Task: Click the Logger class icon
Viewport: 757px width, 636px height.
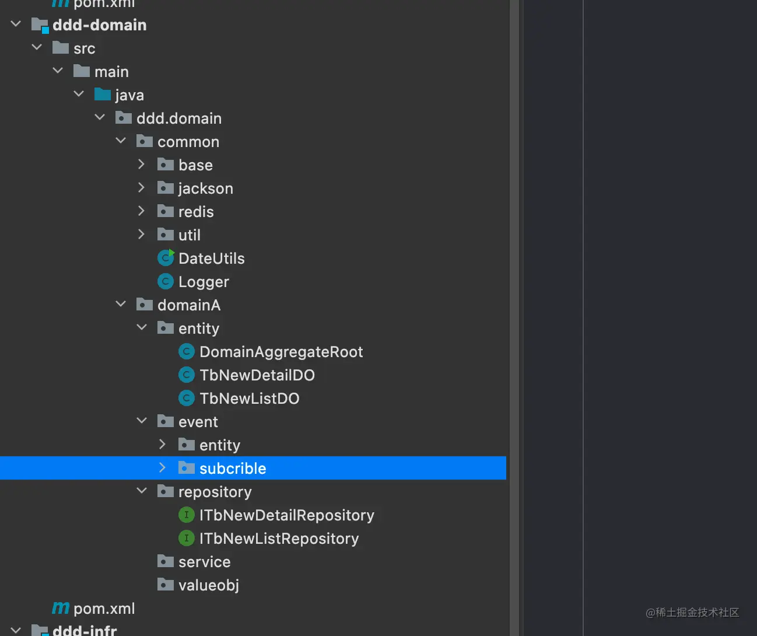Action: 166,281
